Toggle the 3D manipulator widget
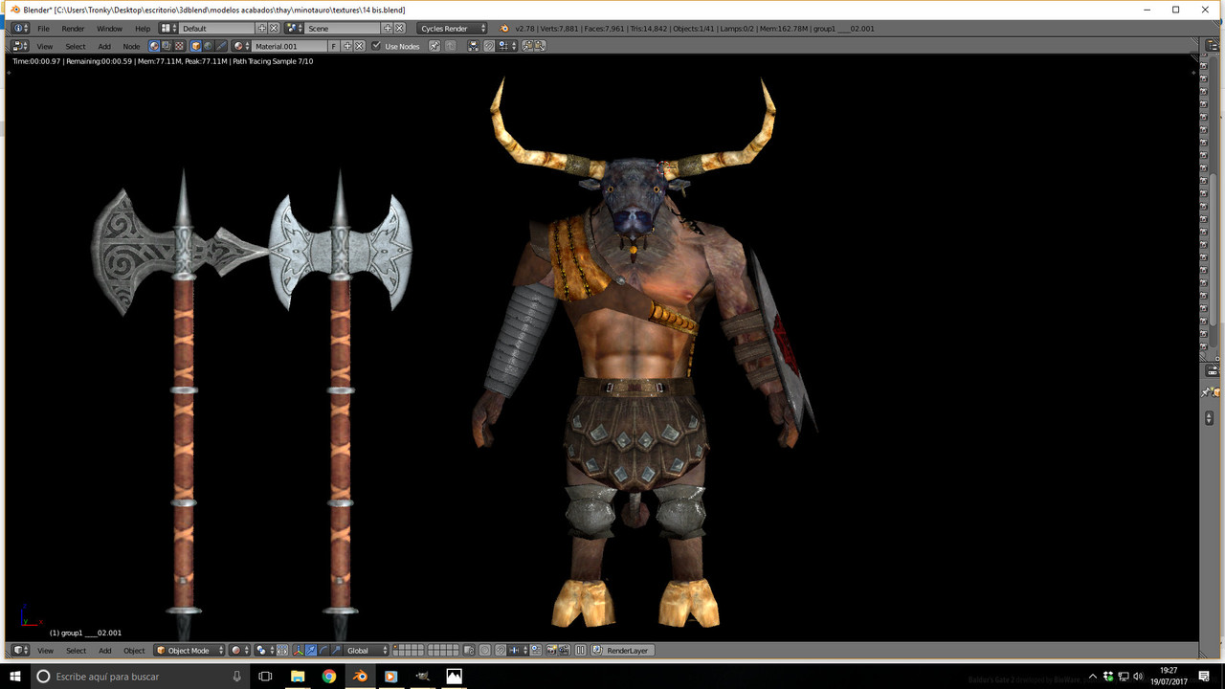This screenshot has height=689, width=1225. (x=299, y=651)
